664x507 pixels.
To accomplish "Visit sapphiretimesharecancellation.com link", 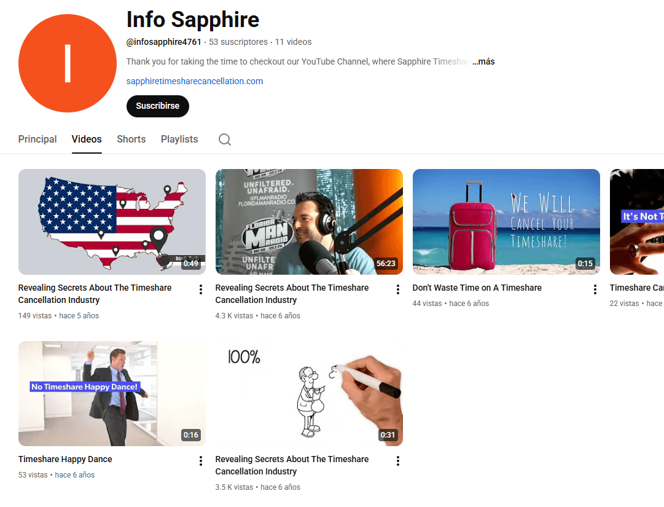I will (x=194, y=81).
